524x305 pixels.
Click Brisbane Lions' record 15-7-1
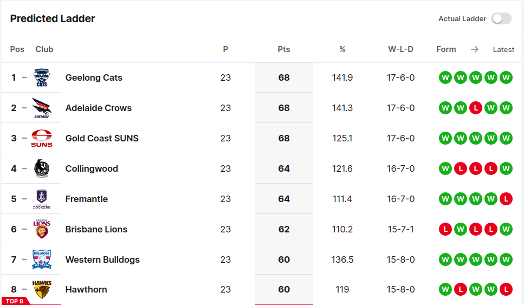[400, 229]
